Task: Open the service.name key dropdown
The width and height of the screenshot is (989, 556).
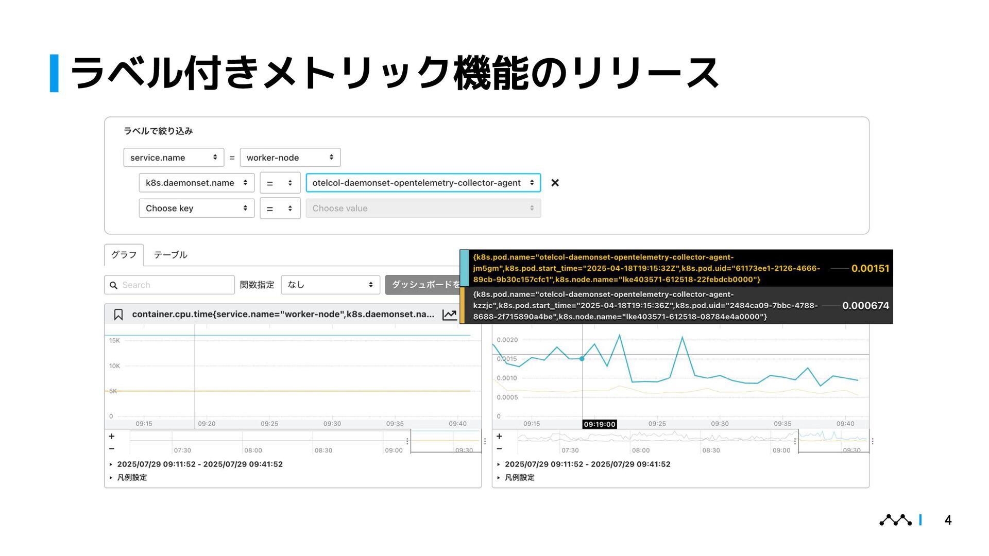Action: [x=174, y=158]
